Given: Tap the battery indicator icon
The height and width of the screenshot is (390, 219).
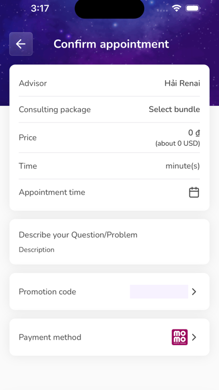Looking at the screenshot, I should (x=193, y=8).
